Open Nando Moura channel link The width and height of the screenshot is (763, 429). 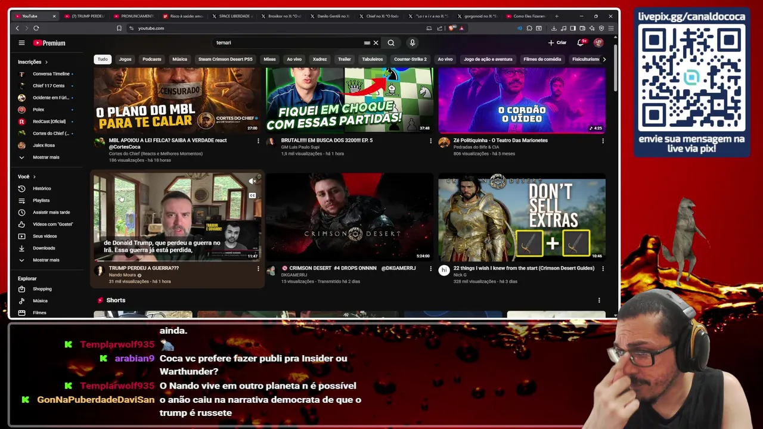122,275
